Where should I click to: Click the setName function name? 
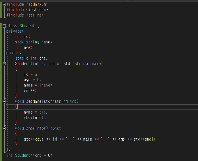(x=34, y=101)
